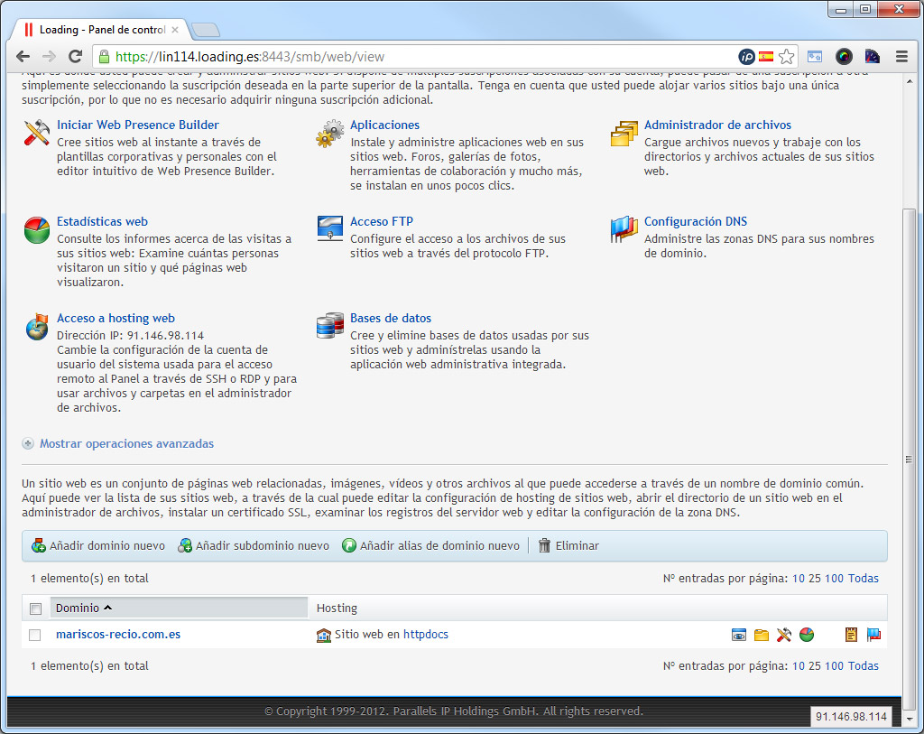Screen dimensions: 924x734
Task: Click the Eliminar trash can icon
Action: tap(544, 545)
